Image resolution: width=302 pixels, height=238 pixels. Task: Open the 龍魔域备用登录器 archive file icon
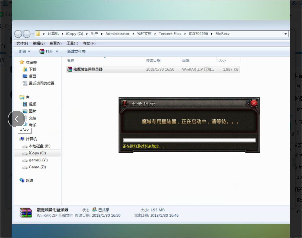[x=70, y=69]
